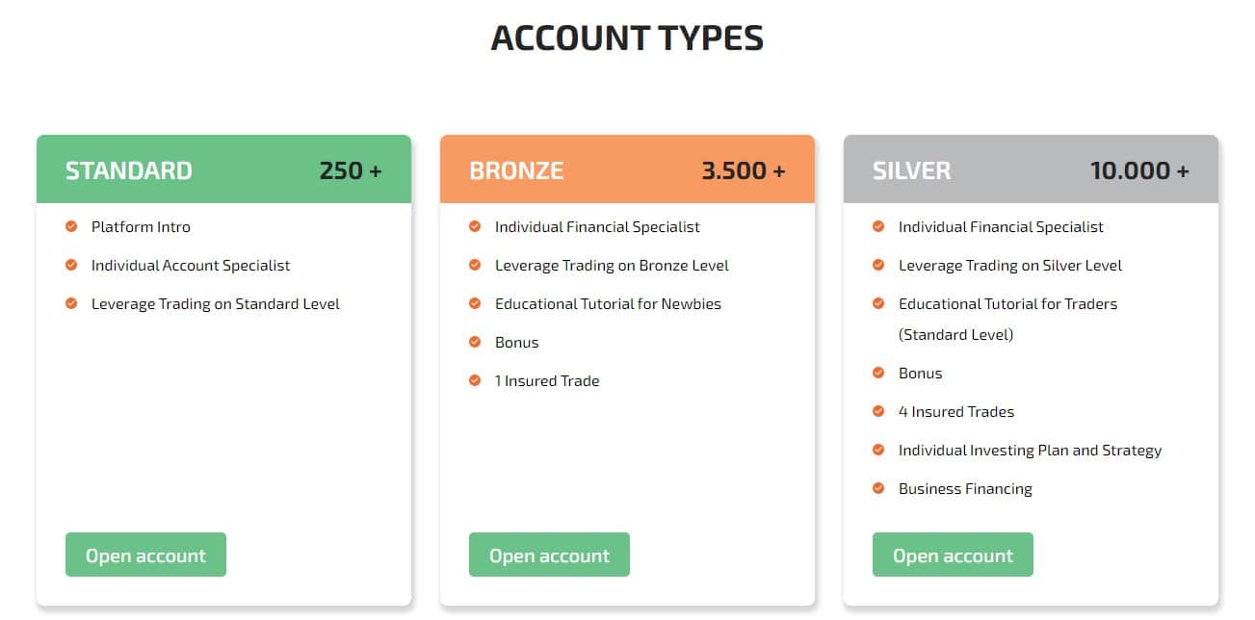The height and width of the screenshot is (620, 1255).
Task: Click the checkmark beside Bonus in Bronze plan
Action: point(475,342)
